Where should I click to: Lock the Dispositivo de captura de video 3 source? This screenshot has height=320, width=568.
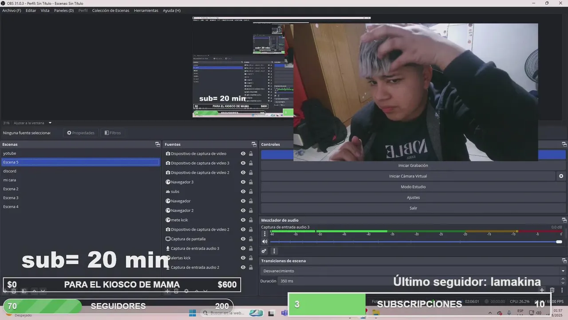coord(251,163)
